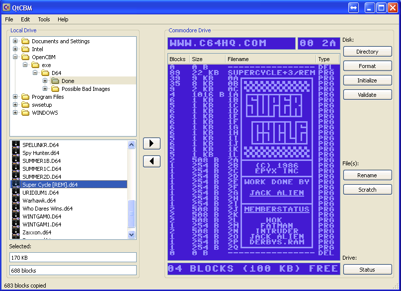The image size is (401, 291).
Task: Select the Done folder icon
Action: pyautogui.click(x=55, y=81)
